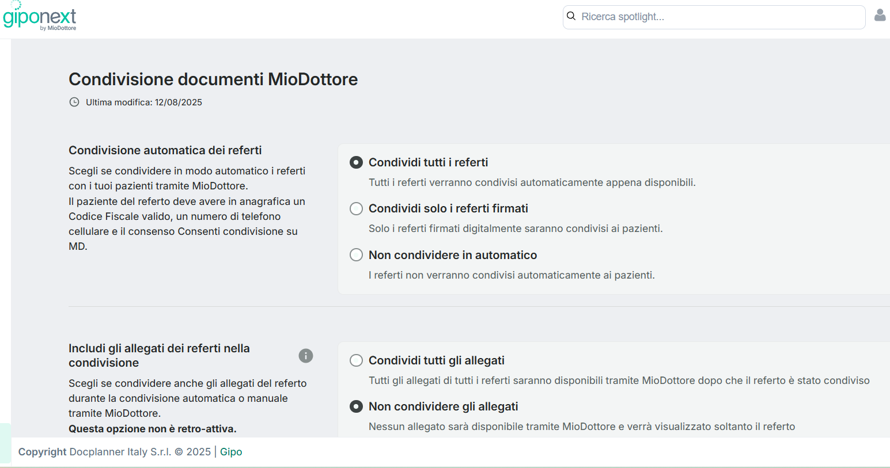890x468 pixels.
Task: Select Non condividere in automatico radio button
Action: [357, 255]
